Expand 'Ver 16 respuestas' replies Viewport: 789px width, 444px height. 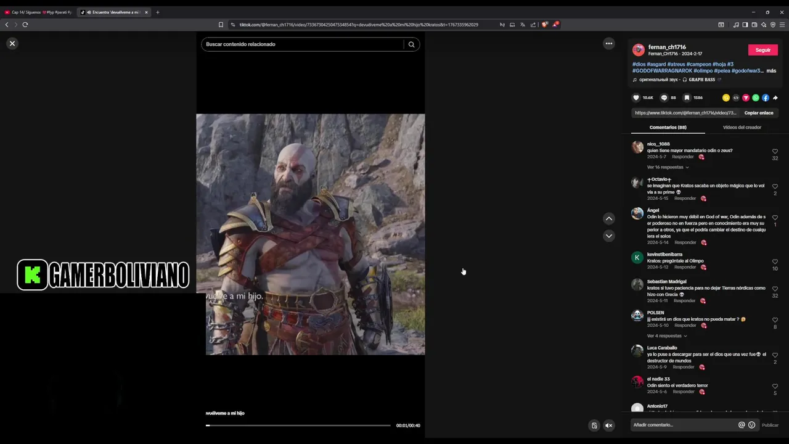click(668, 167)
